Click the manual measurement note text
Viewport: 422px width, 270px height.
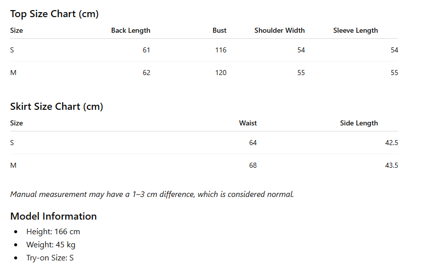click(x=152, y=194)
